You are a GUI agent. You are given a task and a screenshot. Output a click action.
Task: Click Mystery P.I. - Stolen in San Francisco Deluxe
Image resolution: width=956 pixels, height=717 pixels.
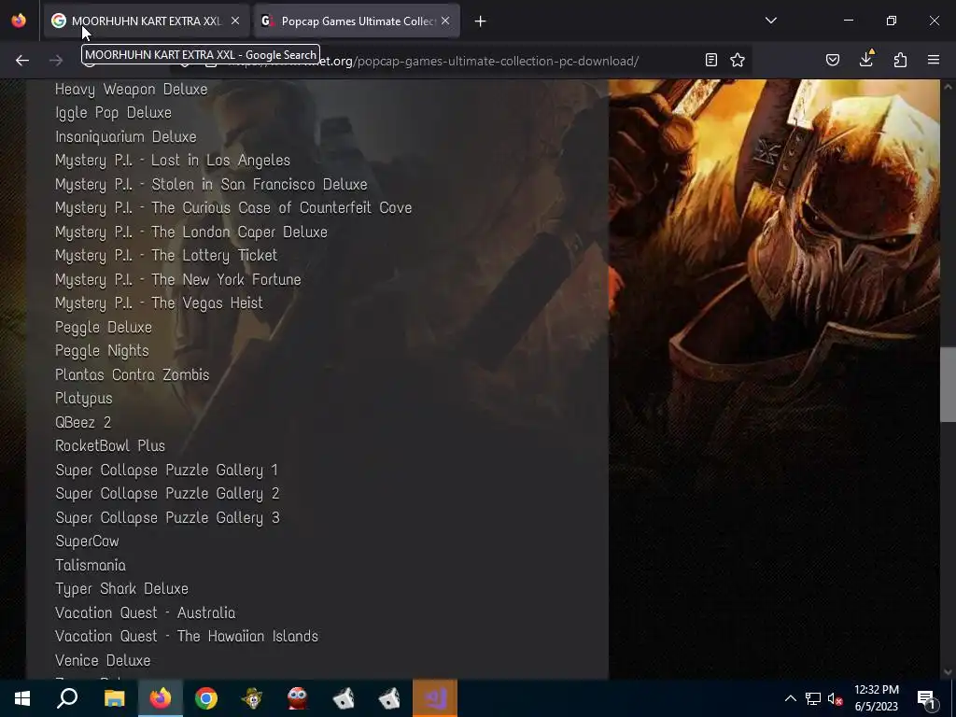pyautogui.click(x=211, y=184)
